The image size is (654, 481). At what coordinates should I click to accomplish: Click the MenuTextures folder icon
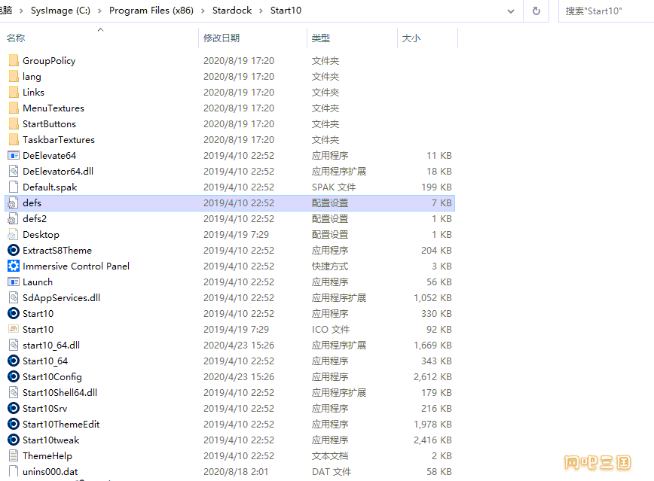point(14,108)
